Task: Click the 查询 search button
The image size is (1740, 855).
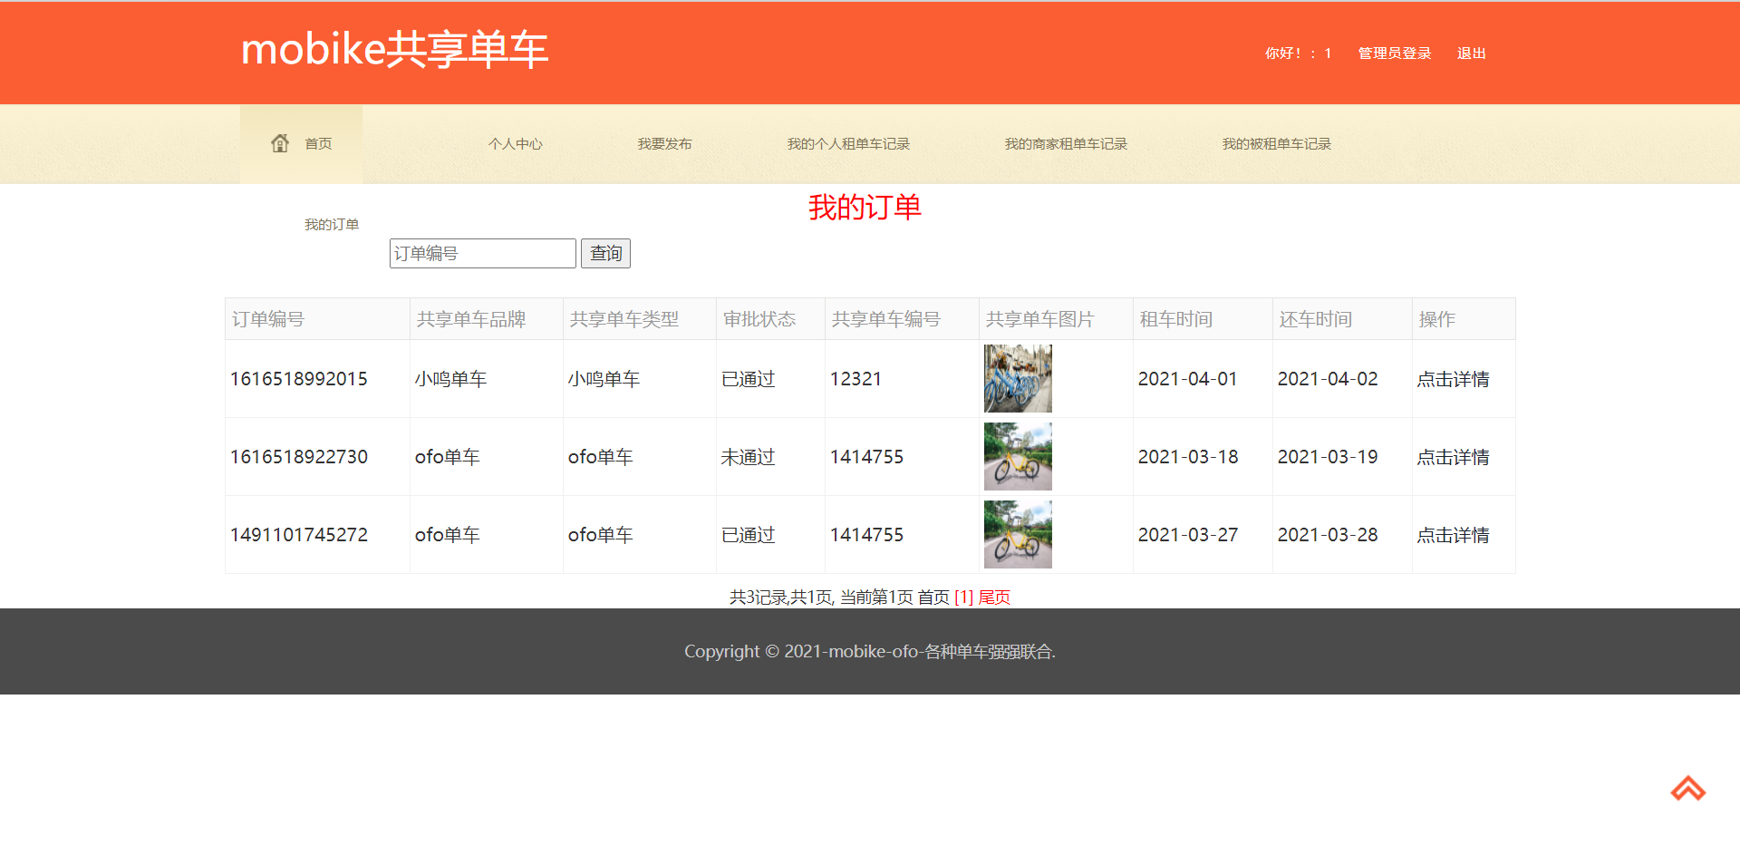Action: tap(605, 254)
